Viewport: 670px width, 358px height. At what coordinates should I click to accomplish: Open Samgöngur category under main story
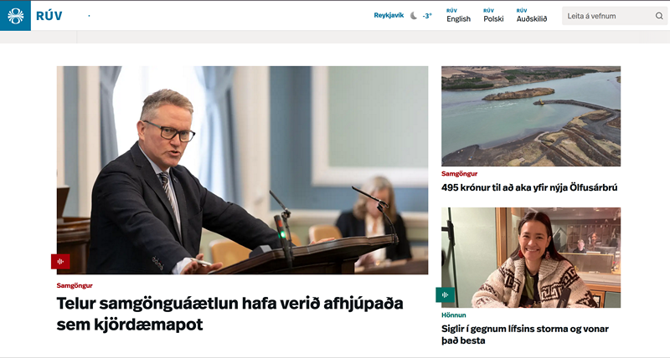coord(75,285)
